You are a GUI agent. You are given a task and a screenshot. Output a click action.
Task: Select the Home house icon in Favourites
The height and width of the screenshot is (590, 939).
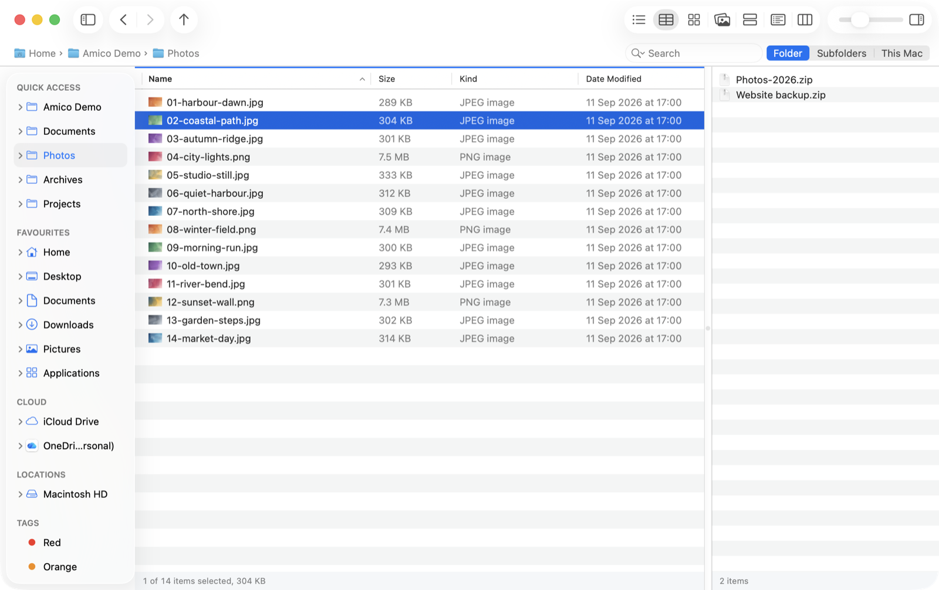[32, 252]
